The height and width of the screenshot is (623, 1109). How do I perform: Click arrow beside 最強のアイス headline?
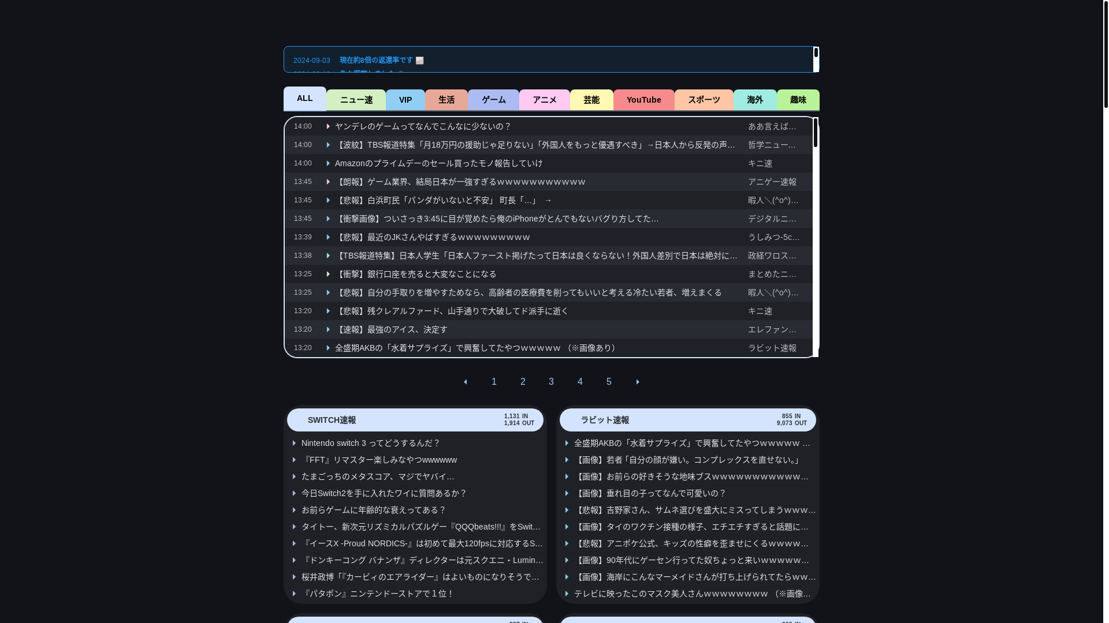click(328, 329)
